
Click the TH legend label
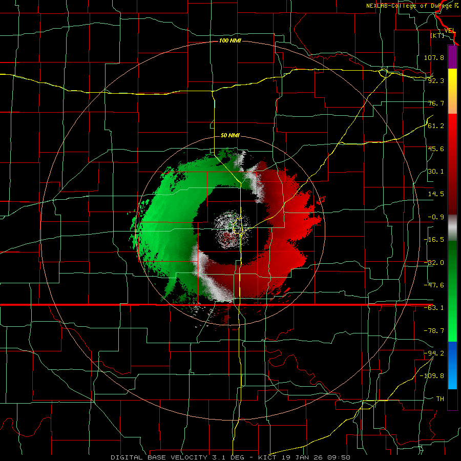coord(440,399)
